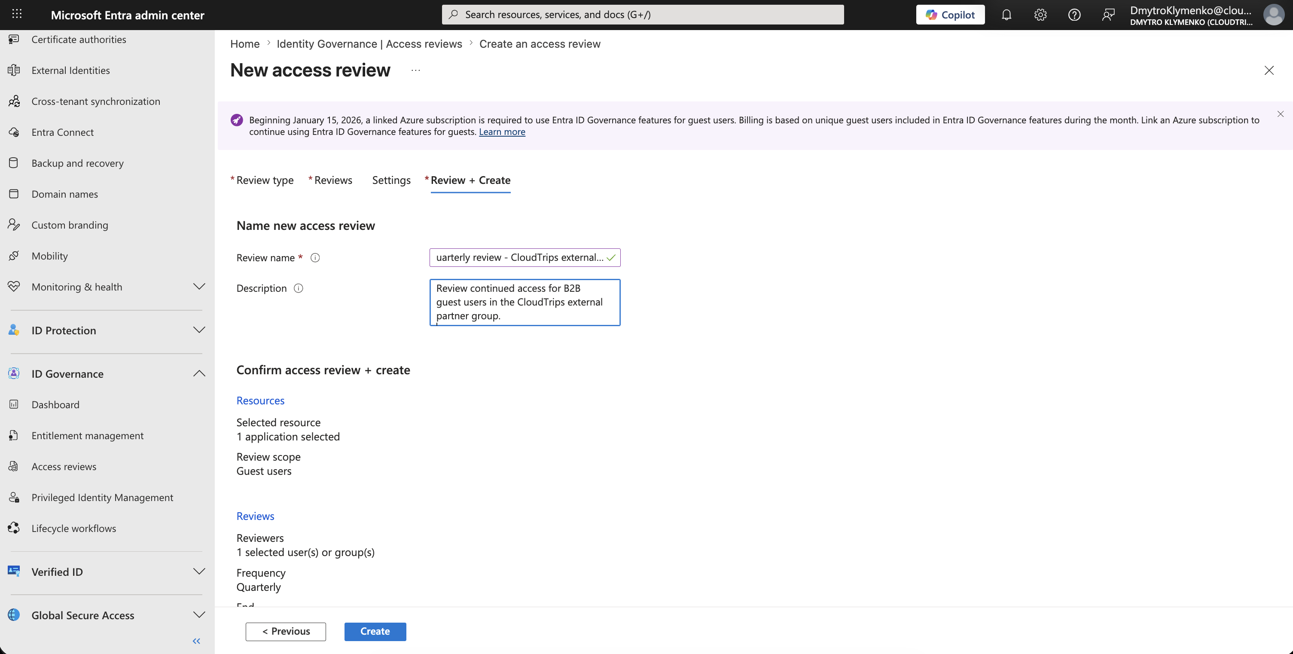Click the Cross-tenant synchronization icon
This screenshot has width=1293, height=654.
pos(14,101)
